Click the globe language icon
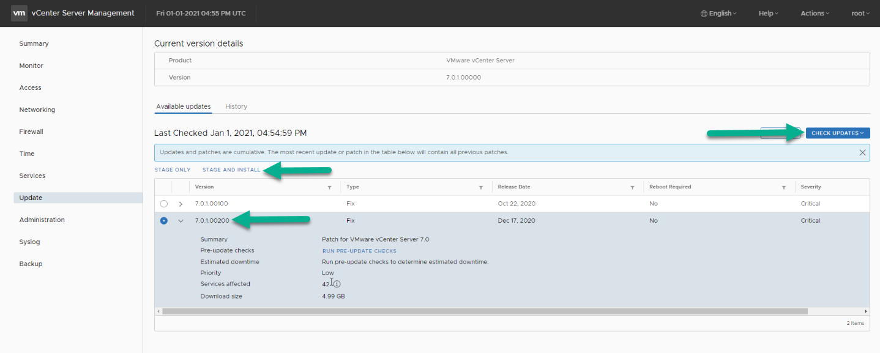Screen dimensions: 880x353 pyautogui.click(x=704, y=13)
